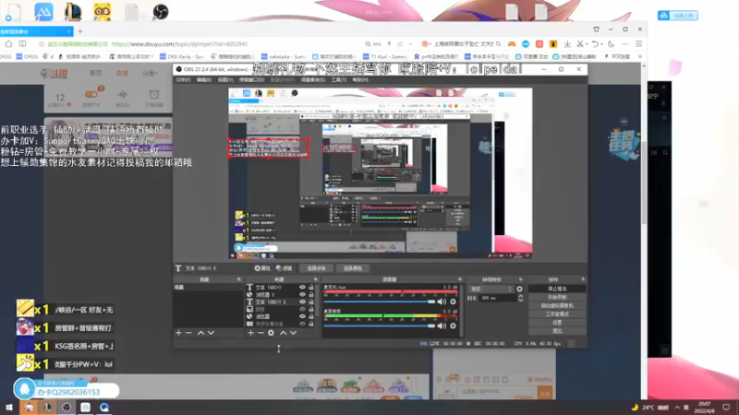The width and height of the screenshot is (739, 415).
Task: Open the browser downloads icon
Action: pos(567,43)
